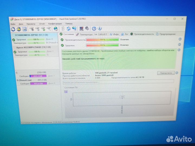Select the D: [Новый том] partition
Viewport: 195px width, 146px height.
point(38,82)
